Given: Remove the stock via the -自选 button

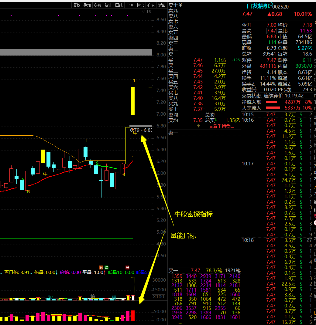Looking at the screenshot, I should 151,5.
